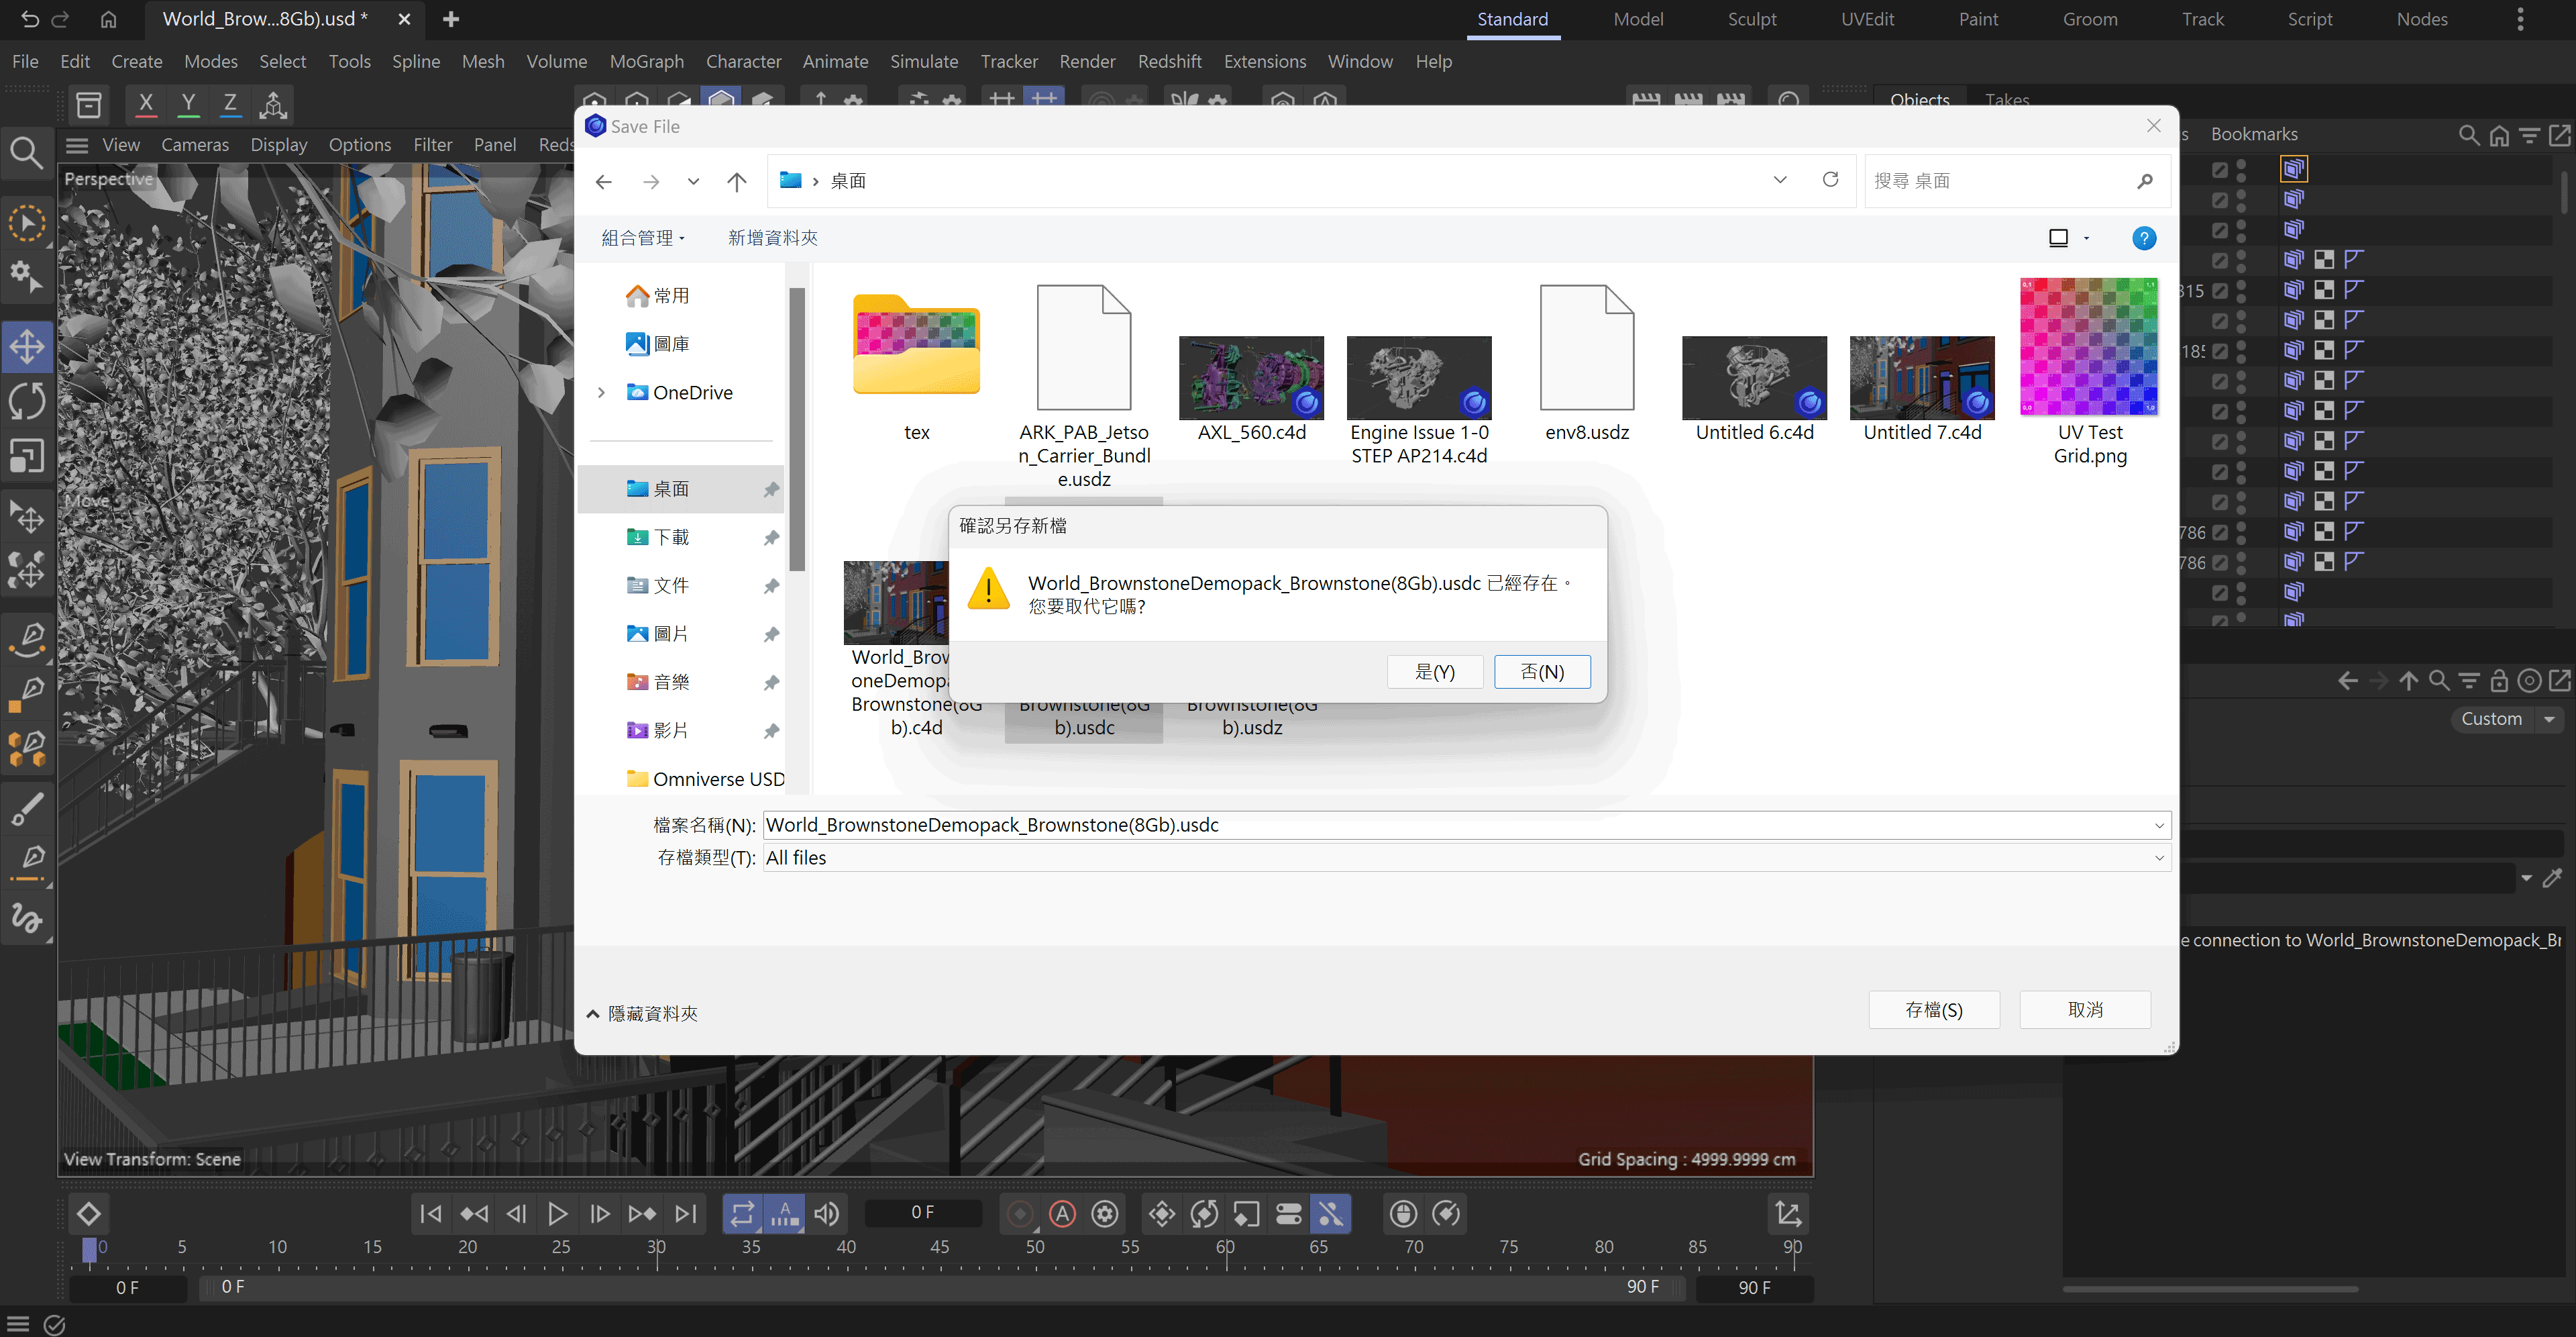Click the Scale tool icon
This screenshot has width=2576, height=1337.
(27, 456)
